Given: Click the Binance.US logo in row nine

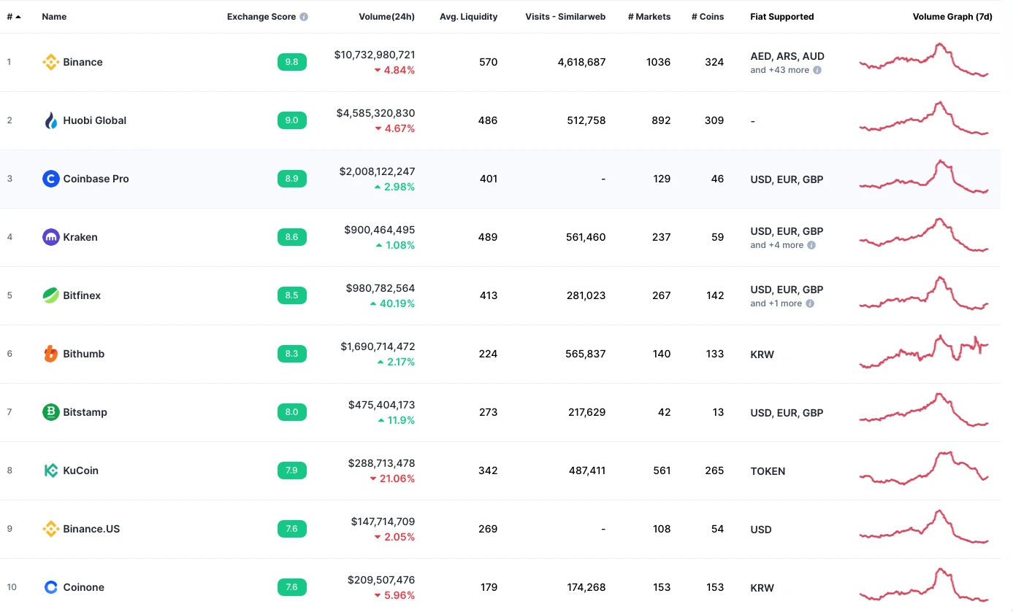Looking at the screenshot, I should (50, 529).
